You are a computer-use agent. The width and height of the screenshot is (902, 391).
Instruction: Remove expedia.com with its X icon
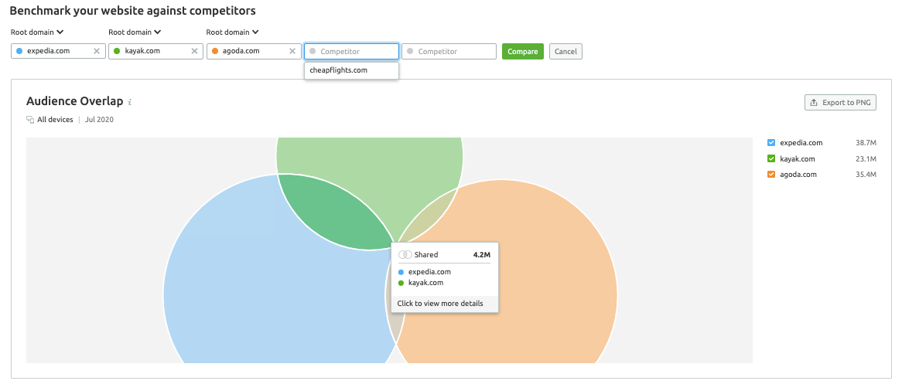pyautogui.click(x=97, y=52)
